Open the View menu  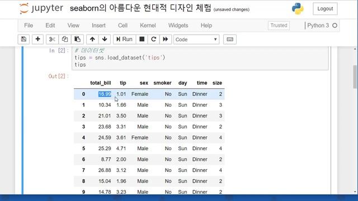coord(73,25)
